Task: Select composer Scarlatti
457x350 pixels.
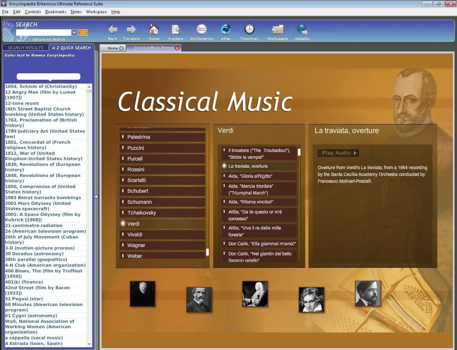Action: click(162, 180)
